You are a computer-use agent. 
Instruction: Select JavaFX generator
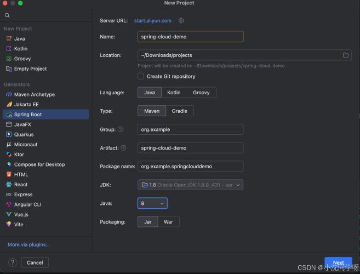pos(45,124)
